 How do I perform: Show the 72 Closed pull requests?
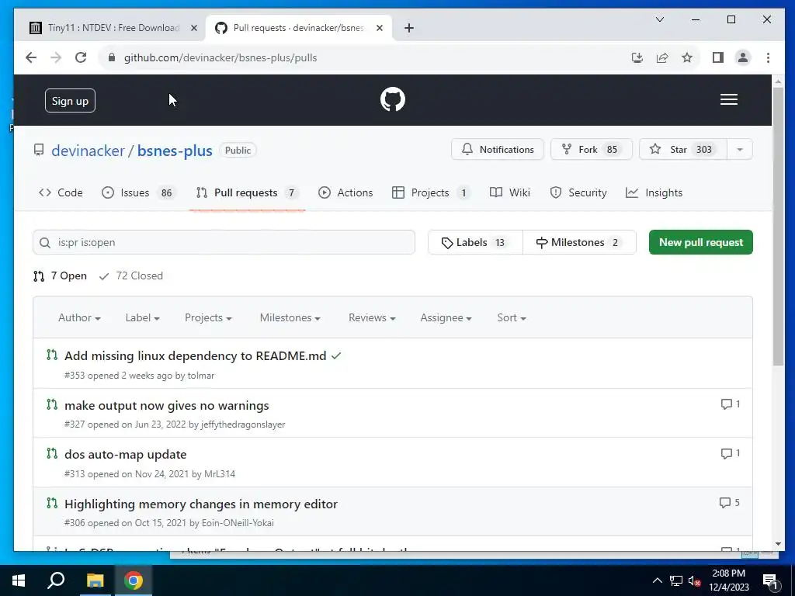click(x=131, y=276)
